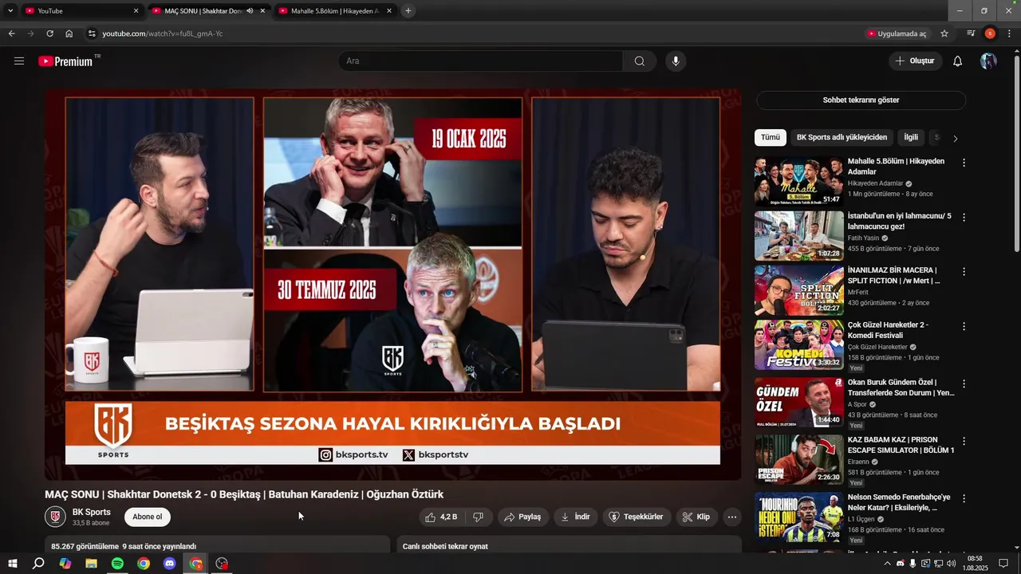This screenshot has height=574, width=1021.
Task: Subscribe with Abone ol button
Action: 147,517
